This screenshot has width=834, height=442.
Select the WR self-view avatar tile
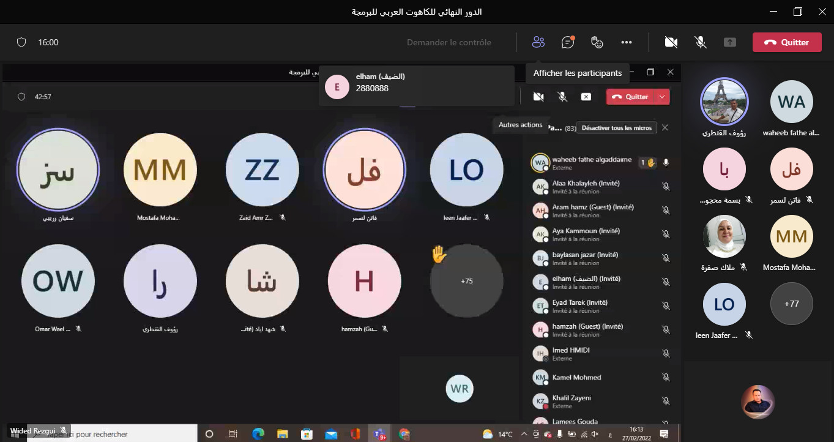click(x=460, y=388)
